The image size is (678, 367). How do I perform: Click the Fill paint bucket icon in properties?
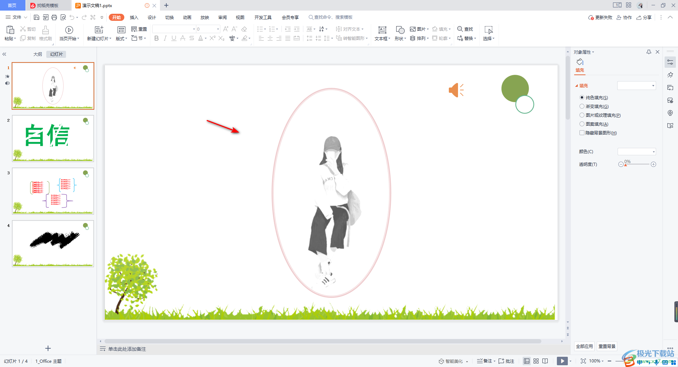tap(580, 62)
